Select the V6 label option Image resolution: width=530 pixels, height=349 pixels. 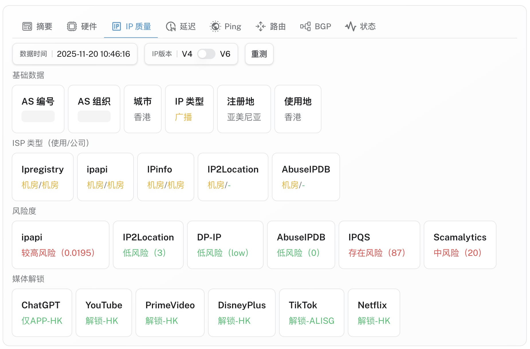click(x=225, y=54)
